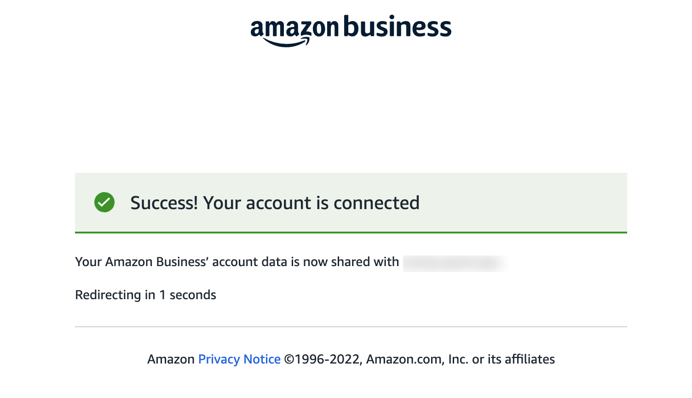Click the Amazon Business logo
This screenshot has height=398, width=692.
[x=351, y=30]
